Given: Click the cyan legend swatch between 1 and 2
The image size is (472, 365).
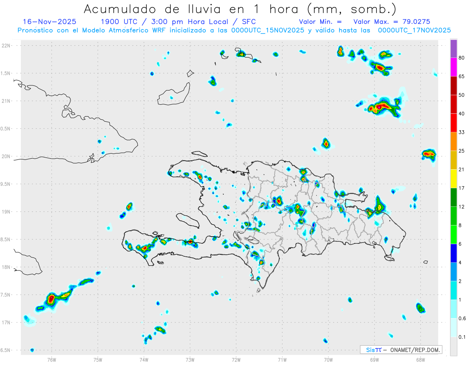Looking at the screenshot, I should (x=454, y=291).
